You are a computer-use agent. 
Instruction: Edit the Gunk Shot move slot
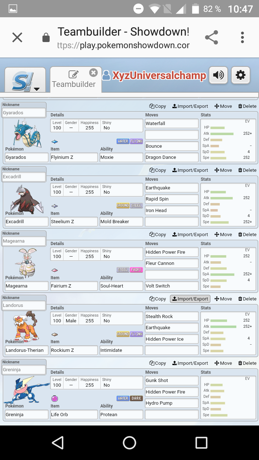pyautogui.click(x=172, y=381)
